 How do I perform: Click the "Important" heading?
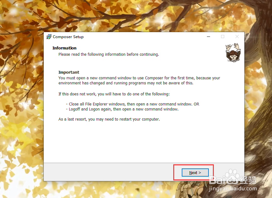(69, 72)
